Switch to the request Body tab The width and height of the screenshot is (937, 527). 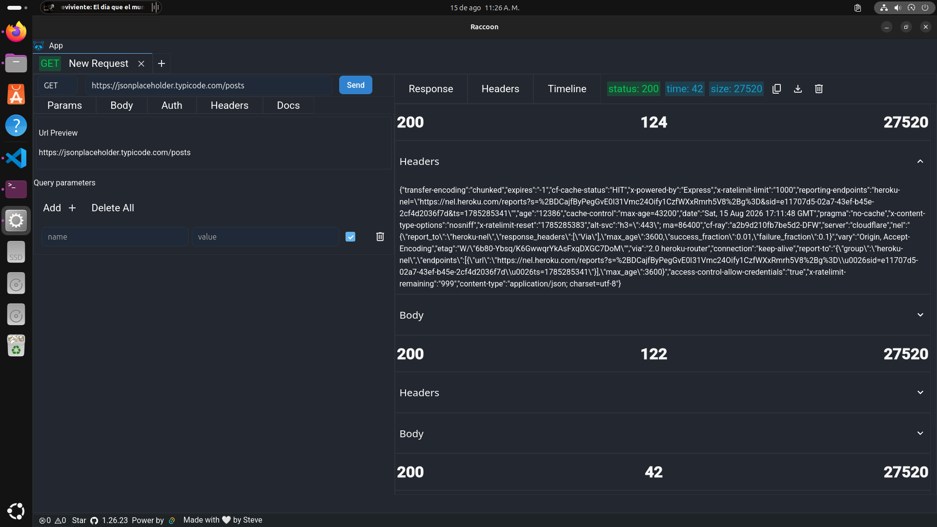point(122,105)
